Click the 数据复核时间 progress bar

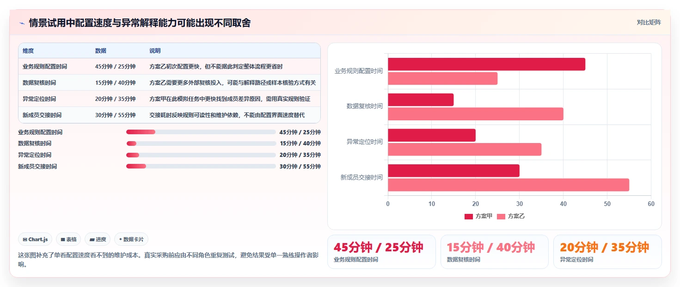tap(201, 143)
